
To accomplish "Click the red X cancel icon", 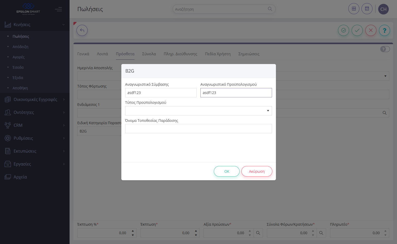I will tap(371, 30).
